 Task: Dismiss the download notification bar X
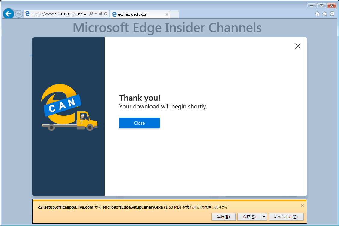point(302,206)
